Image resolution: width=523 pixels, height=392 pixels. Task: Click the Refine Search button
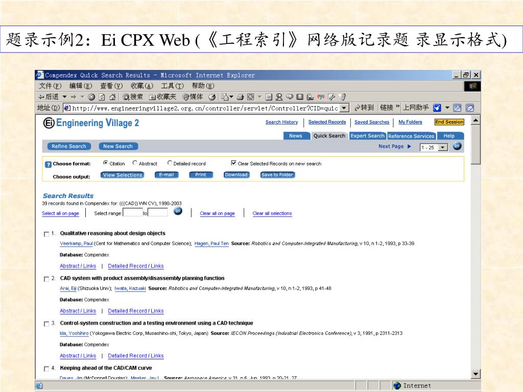pos(69,146)
